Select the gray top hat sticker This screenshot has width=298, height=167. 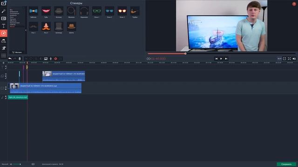(59, 26)
